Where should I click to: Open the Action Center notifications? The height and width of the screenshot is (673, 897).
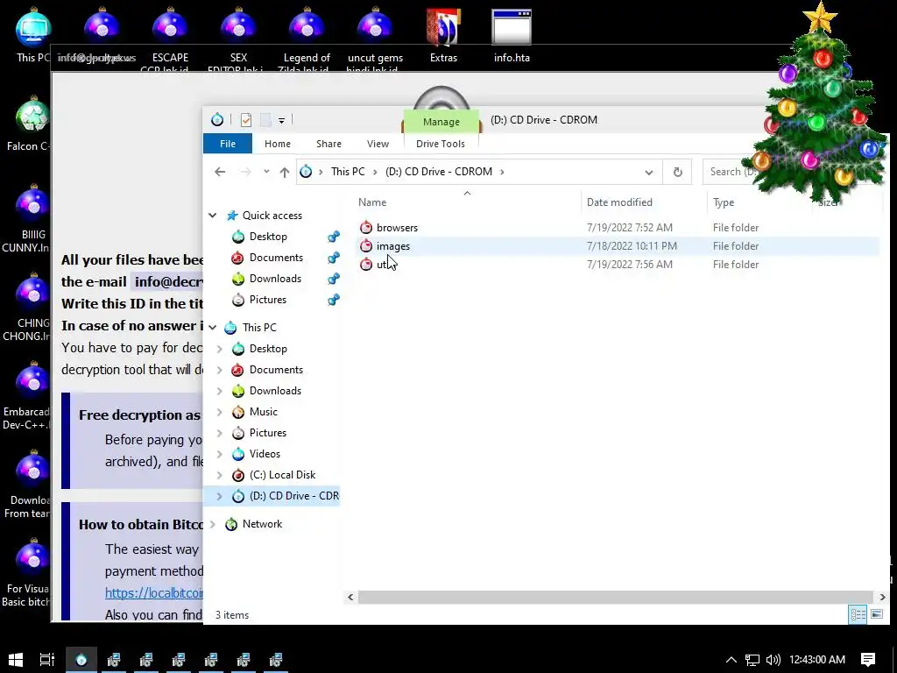pyautogui.click(x=868, y=659)
